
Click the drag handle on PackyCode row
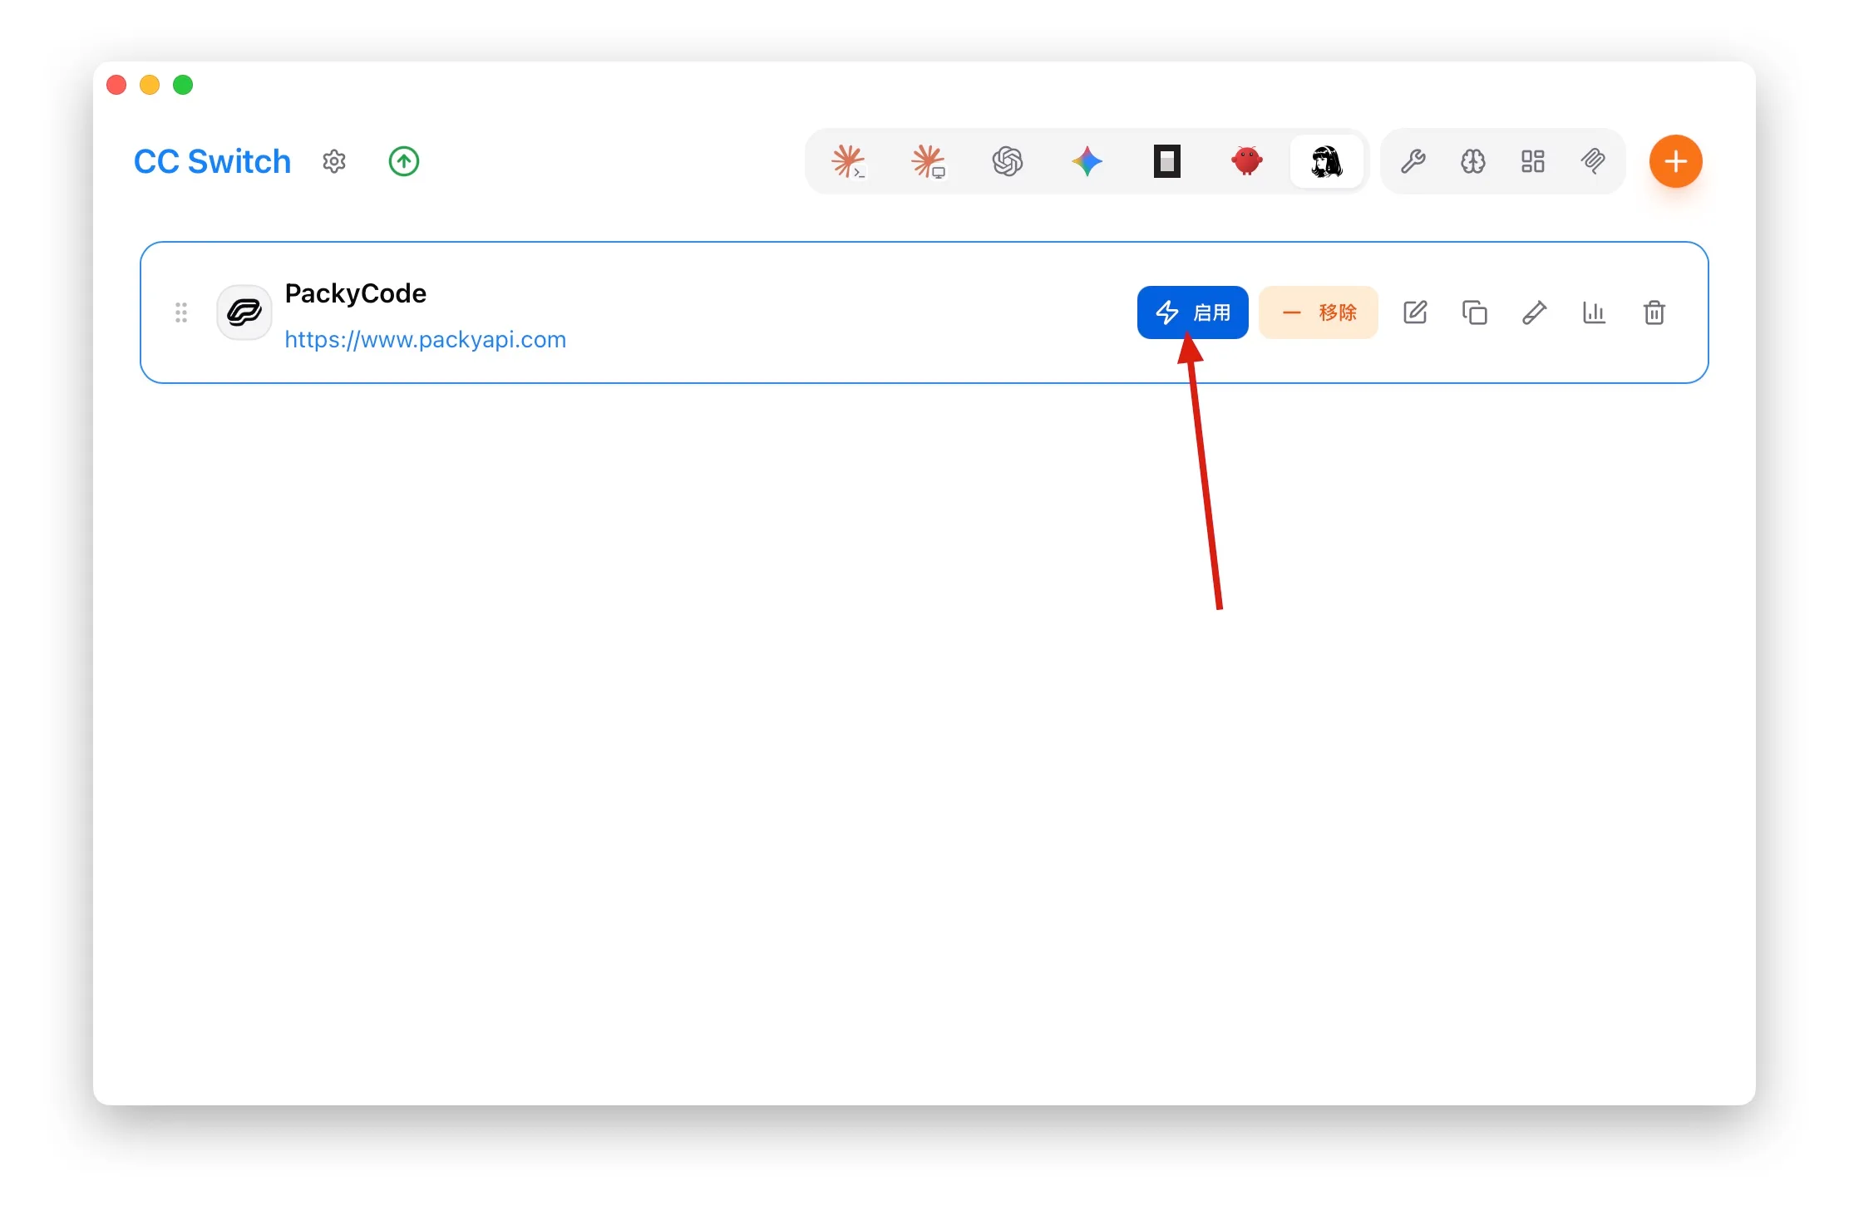pos(181,312)
